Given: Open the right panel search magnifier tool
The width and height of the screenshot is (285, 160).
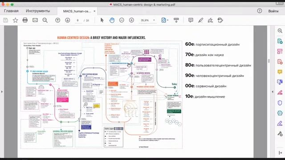Looking at the screenshot, I should pos(280,31).
